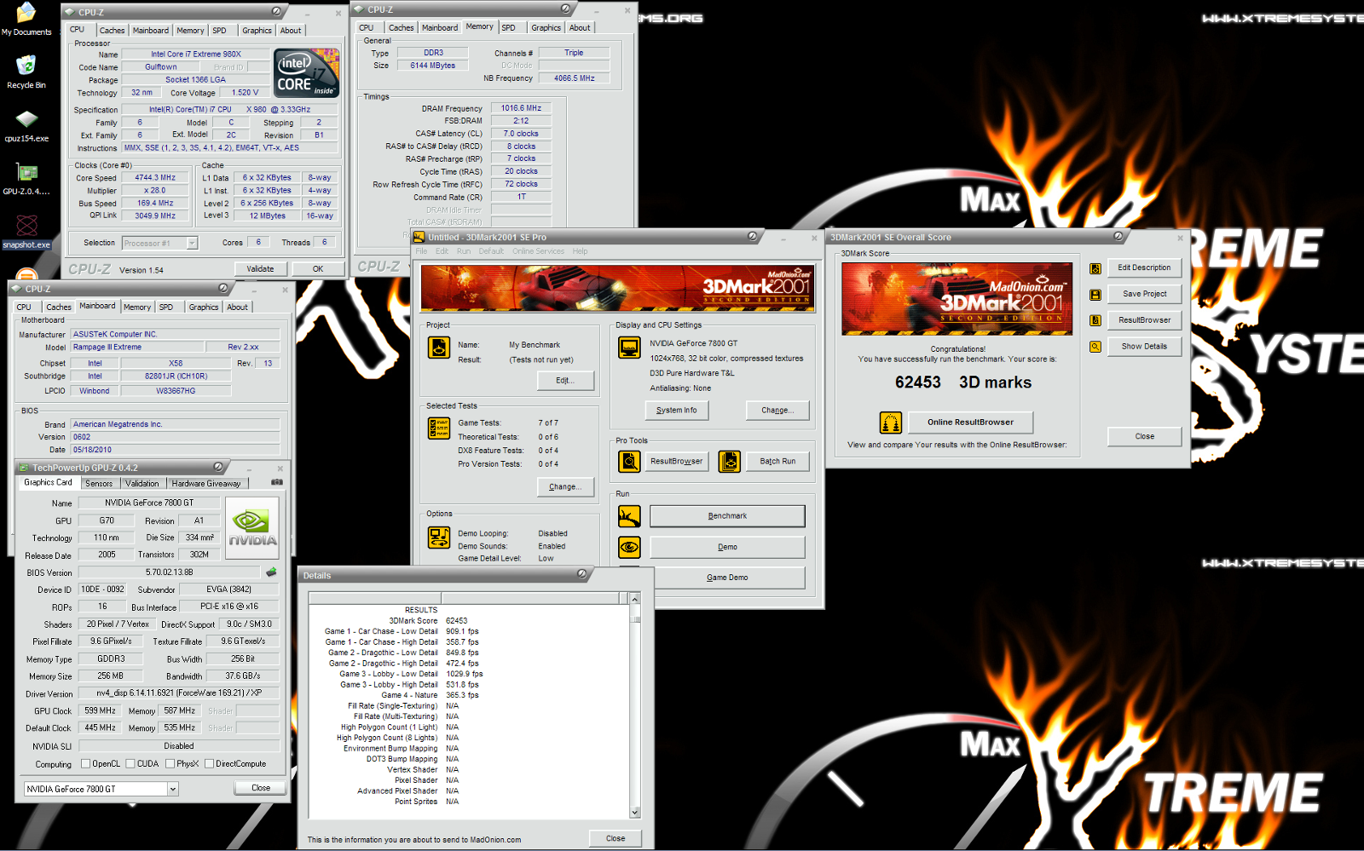Enable the PhysX checkbox in GPU-Z
Image resolution: width=1364 pixels, height=851 pixels.
[x=170, y=763]
